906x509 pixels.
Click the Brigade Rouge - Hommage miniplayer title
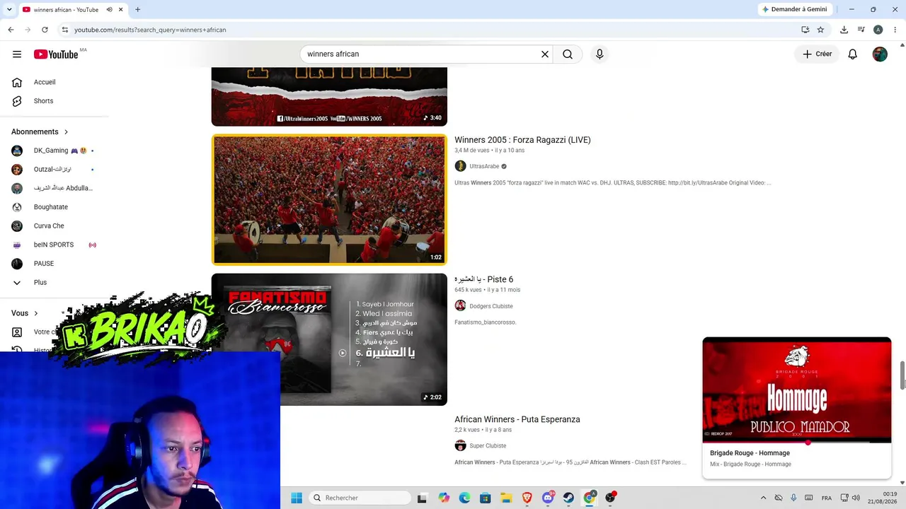[750, 453]
